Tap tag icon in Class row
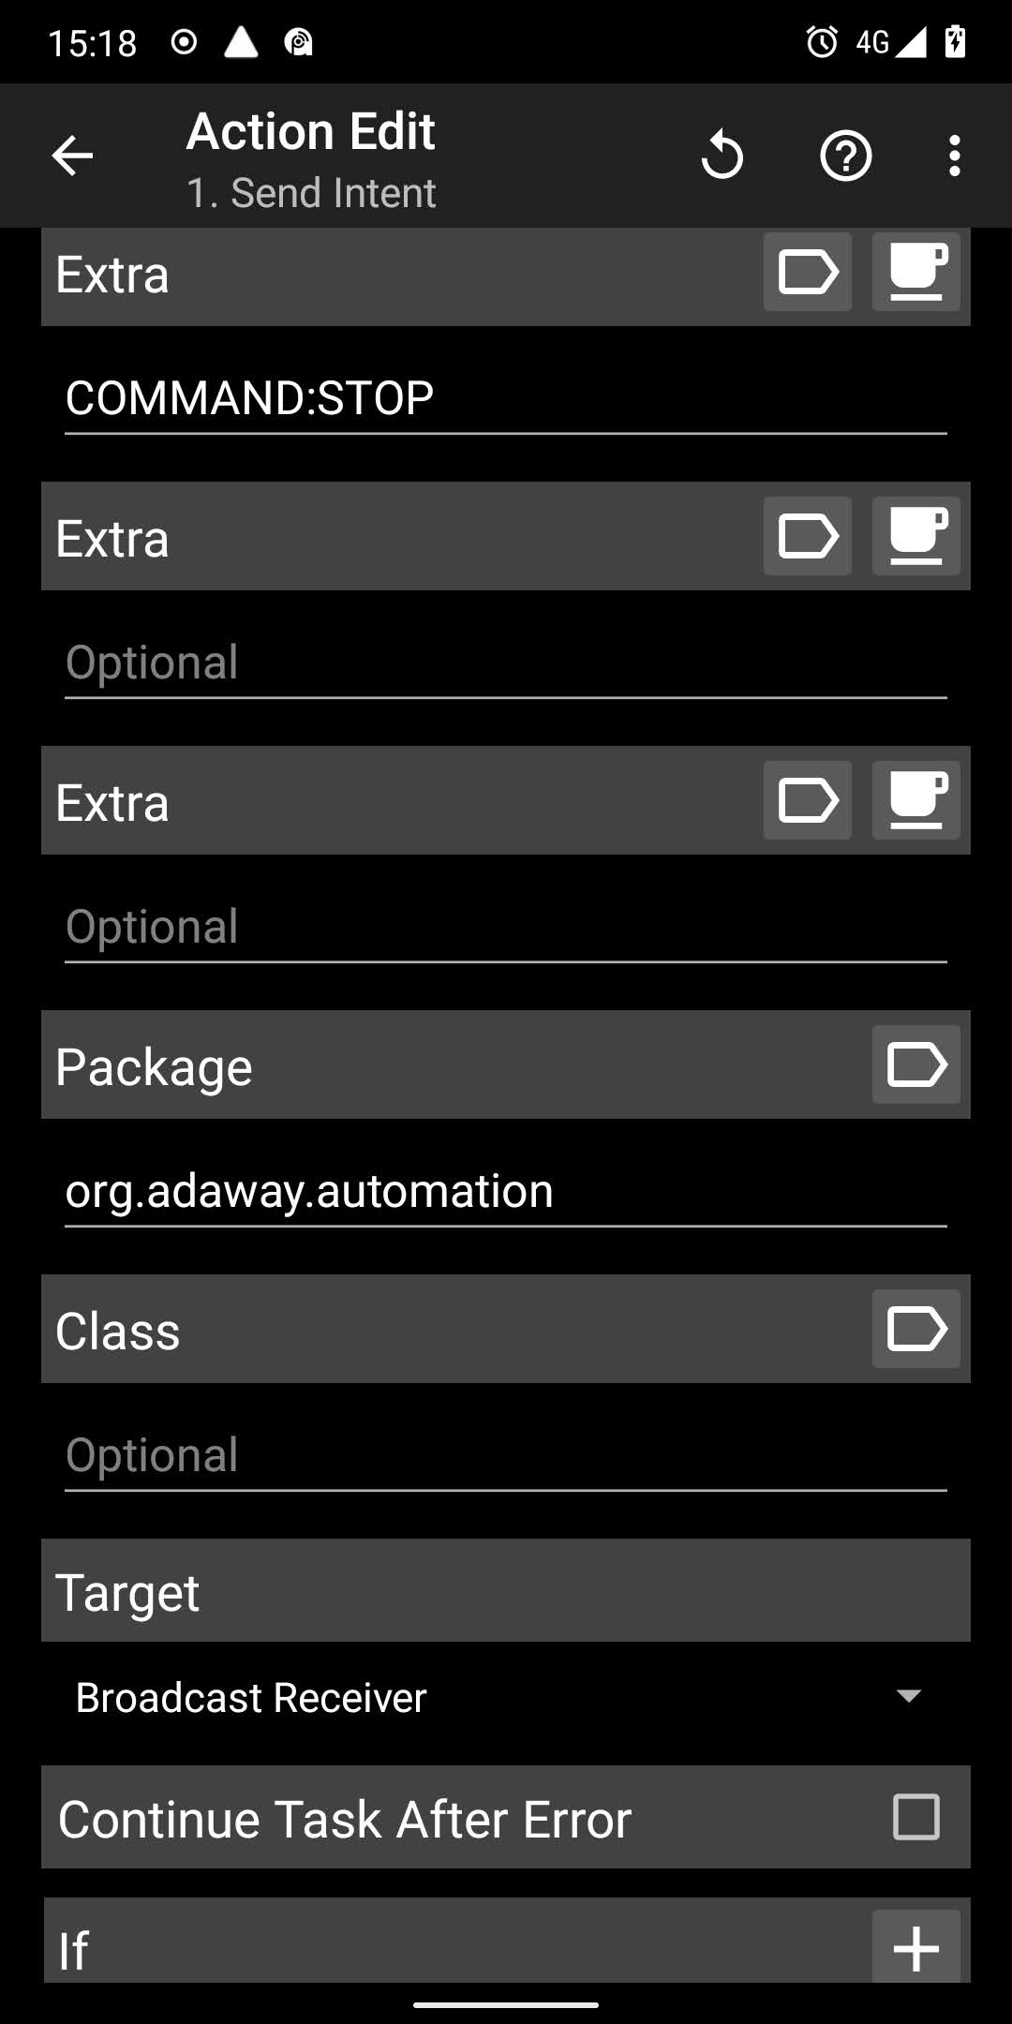 coord(915,1330)
